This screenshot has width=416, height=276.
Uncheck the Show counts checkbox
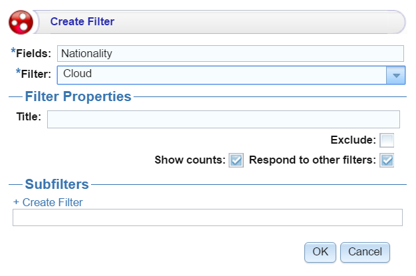click(x=236, y=160)
